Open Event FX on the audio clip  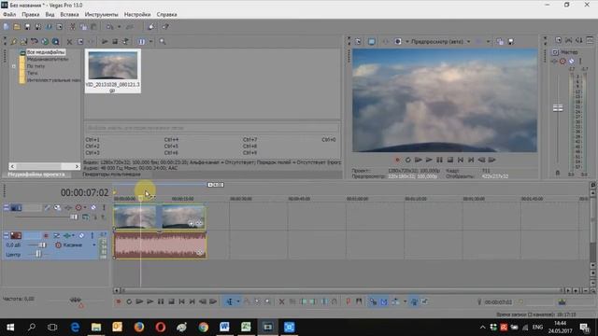tap(200, 253)
